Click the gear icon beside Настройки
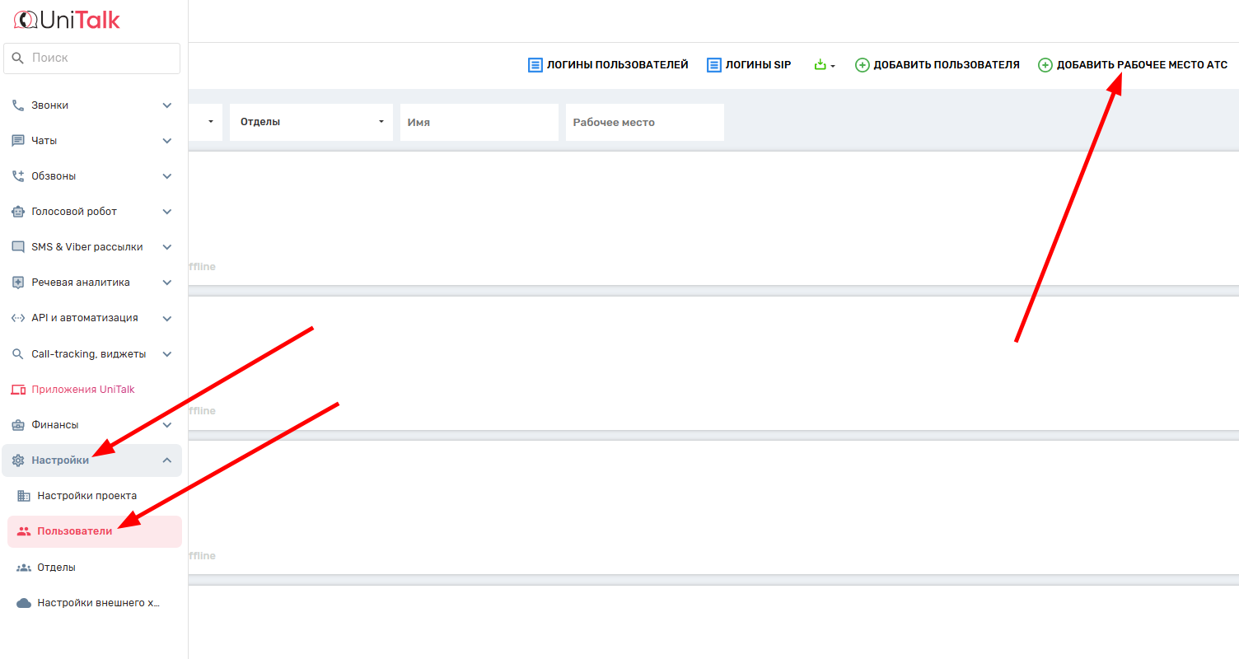The image size is (1239, 659). (x=18, y=460)
